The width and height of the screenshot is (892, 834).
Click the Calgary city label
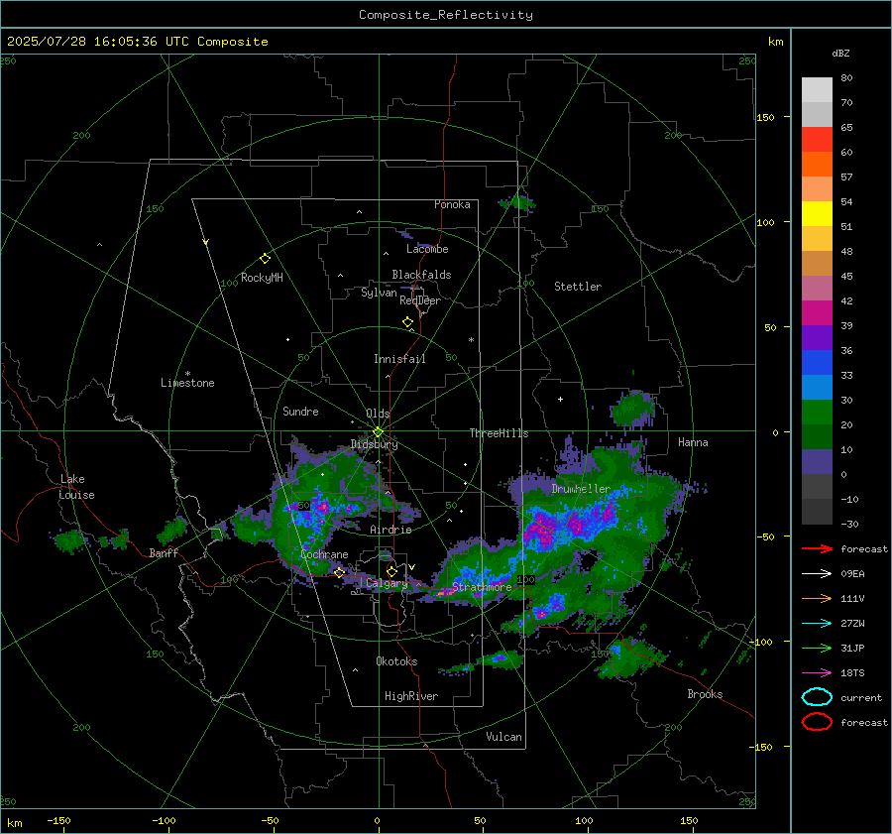387,583
